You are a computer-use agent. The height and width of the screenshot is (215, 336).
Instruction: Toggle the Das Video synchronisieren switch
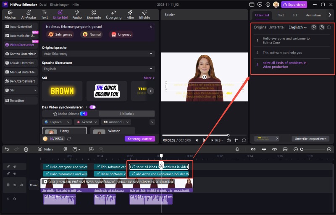[x=92, y=107]
